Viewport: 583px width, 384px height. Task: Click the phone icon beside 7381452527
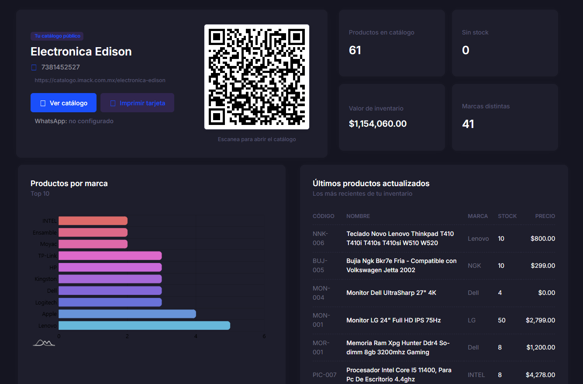coord(34,67)
